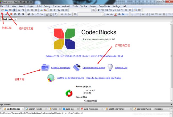Screen dimensions: 173x117
Task: Open the Build menu
Action: coord(39,6)
